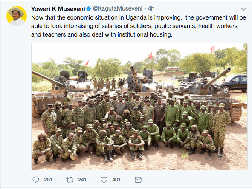Like the tweet with the heart icon

(104, 180)
